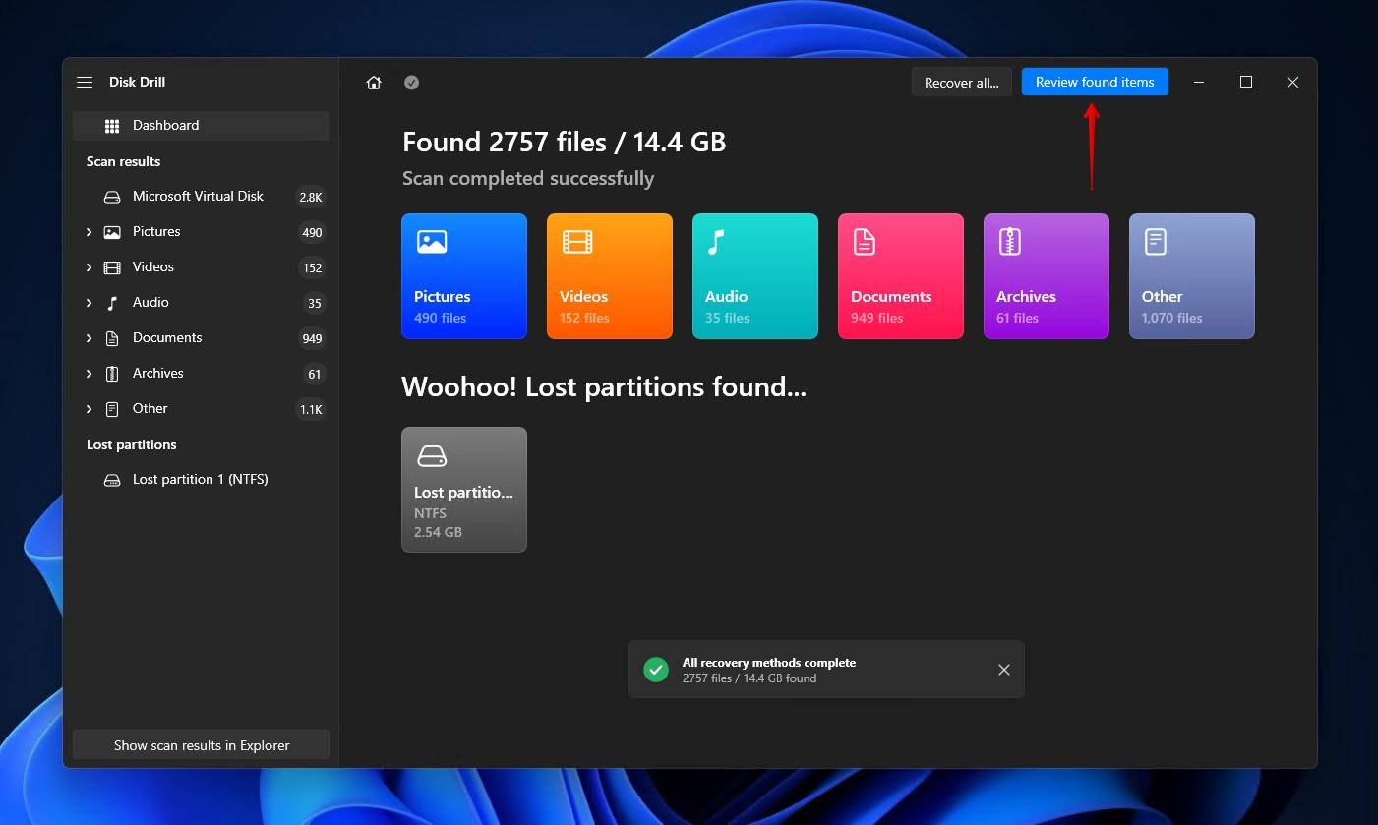Click the 152 count badge next to Videos

coord(312,268)
